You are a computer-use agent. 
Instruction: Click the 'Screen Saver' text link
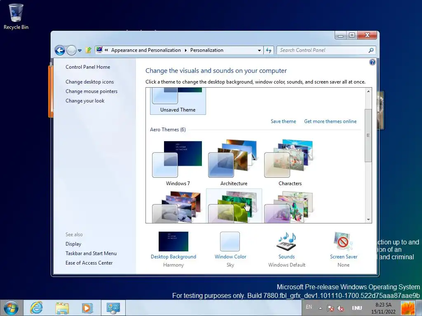point(344,257)
